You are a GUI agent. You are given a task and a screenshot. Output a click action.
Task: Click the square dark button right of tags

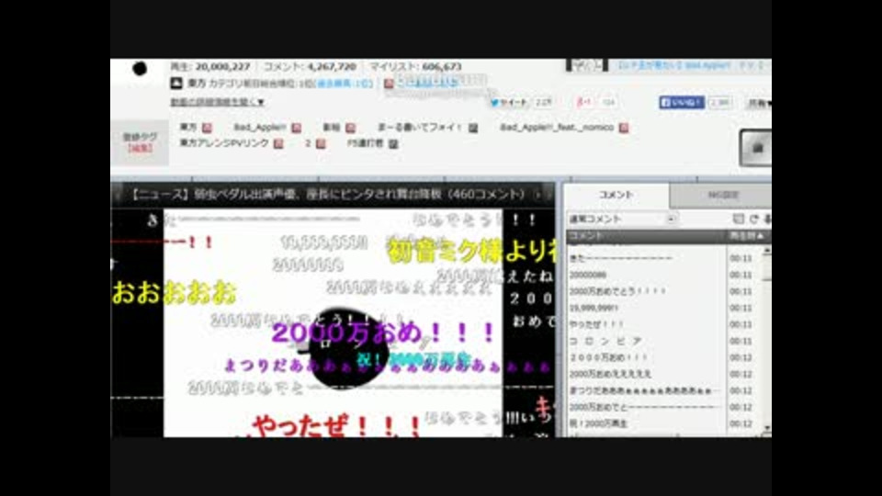[756, 147]
